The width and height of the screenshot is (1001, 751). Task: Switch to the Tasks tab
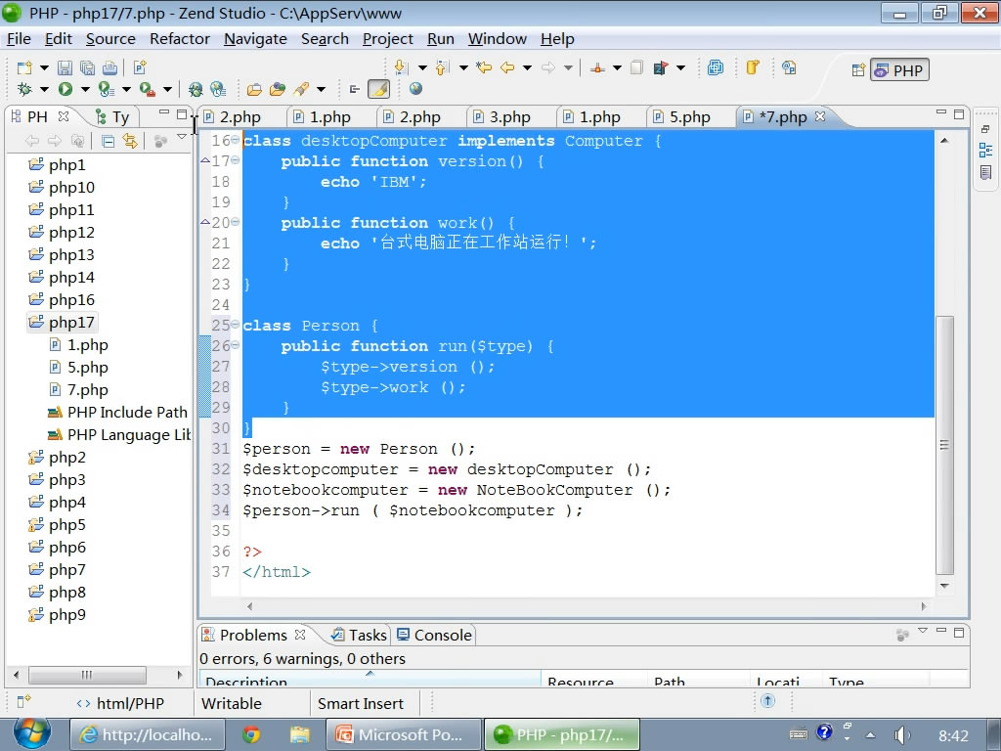(360, 635)
